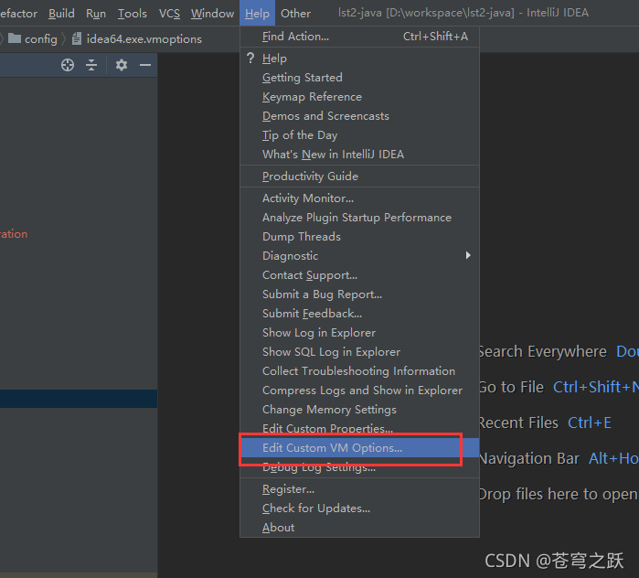639x578 pixels.
Task: Open the Run menu
Action: point(96,14)
